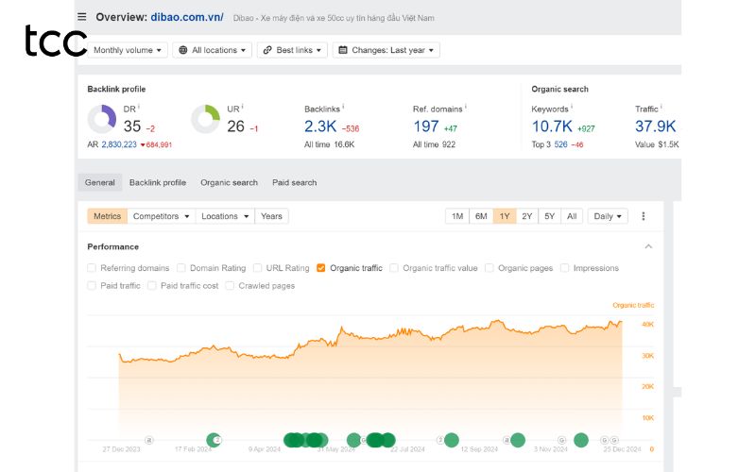756x472 pixels.
Task: Switch to the Backlink profile tab
Action: coord(158,182)
